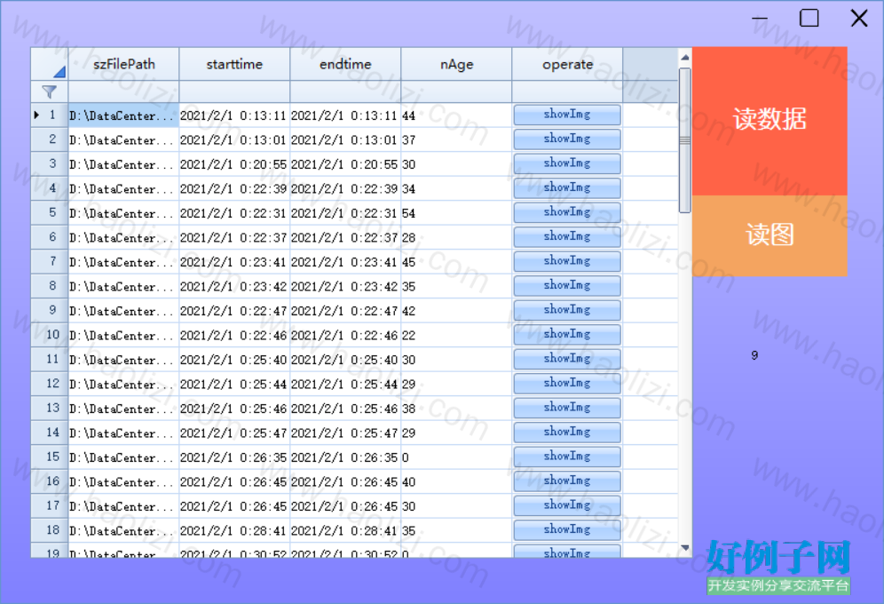Viewport: 884px width, 604px height.
Task: Click scrollbar down arrow of grid
Action: point(685,548)
